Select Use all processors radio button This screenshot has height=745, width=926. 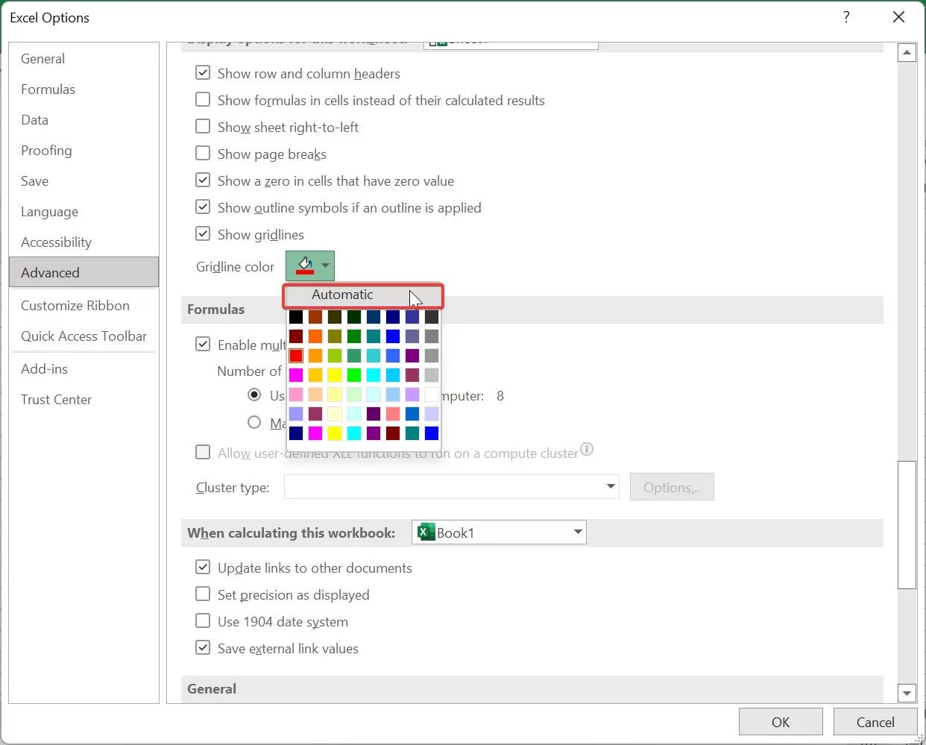click(254, 394)
